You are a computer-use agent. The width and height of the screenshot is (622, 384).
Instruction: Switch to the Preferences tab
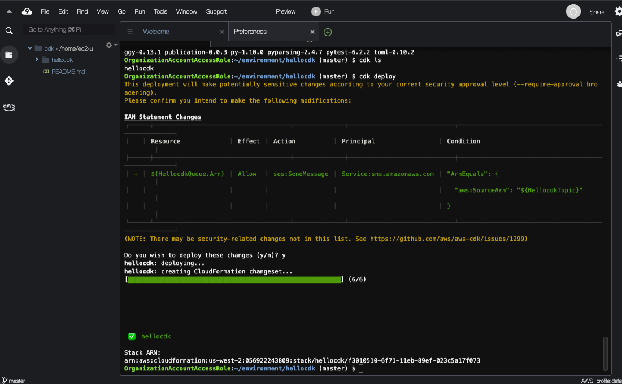point(273,32)
